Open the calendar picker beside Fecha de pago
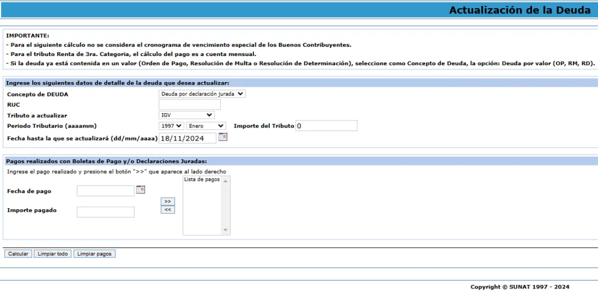The image size is (598, 292). point(140,189)
